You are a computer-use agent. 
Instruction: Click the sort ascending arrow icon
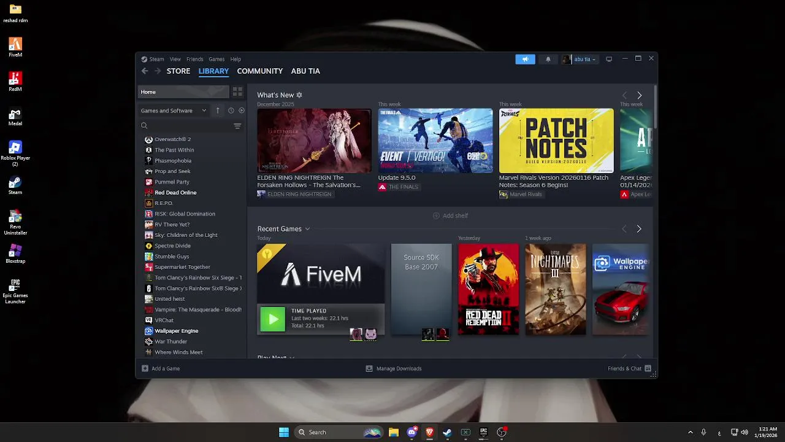pyautogui.click(x=218, y=110)
